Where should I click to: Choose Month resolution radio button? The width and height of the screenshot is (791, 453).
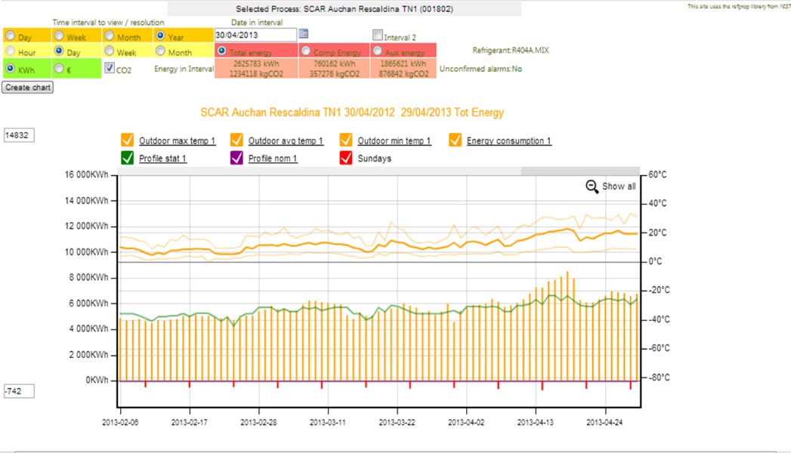click(160, 51)
